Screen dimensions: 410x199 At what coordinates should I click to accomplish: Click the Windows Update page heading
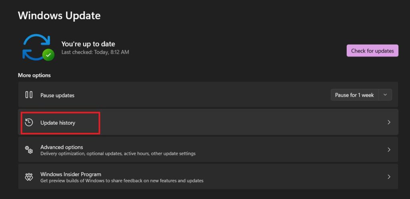[59, 16]
